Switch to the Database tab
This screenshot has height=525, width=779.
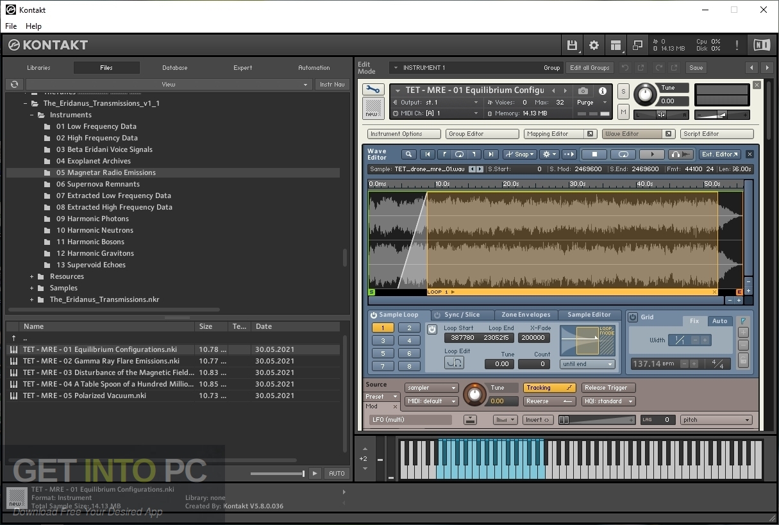click(174, 67)
